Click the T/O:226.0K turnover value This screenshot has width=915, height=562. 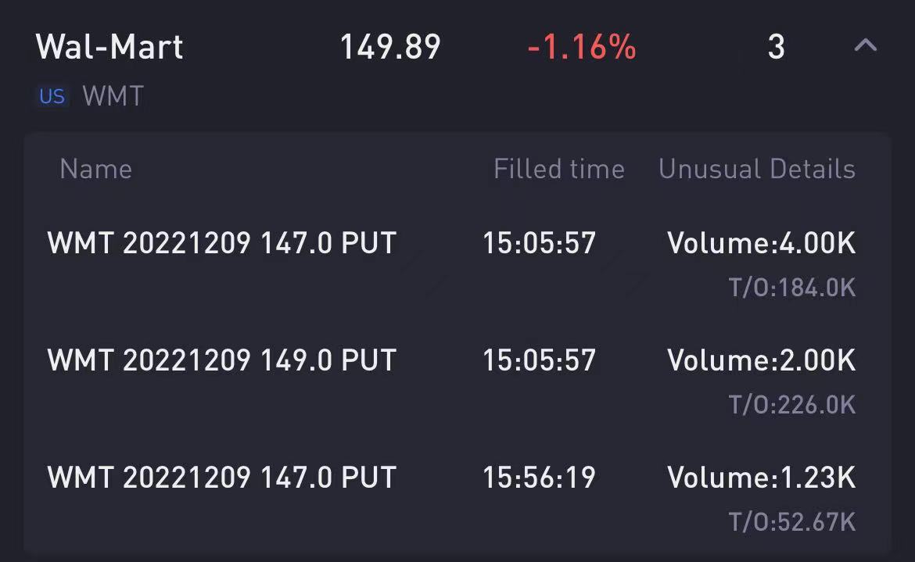click(x=792, y=405)
